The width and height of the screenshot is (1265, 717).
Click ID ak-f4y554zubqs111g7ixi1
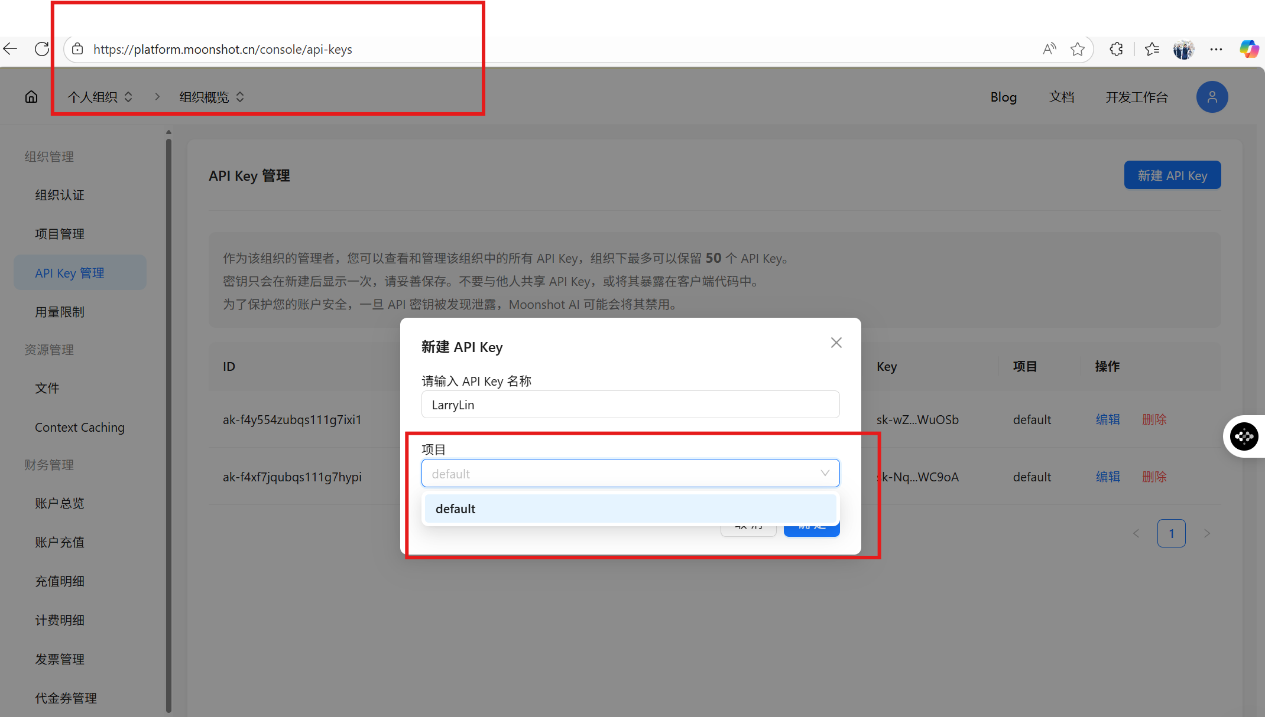click(x=292, y=419)
